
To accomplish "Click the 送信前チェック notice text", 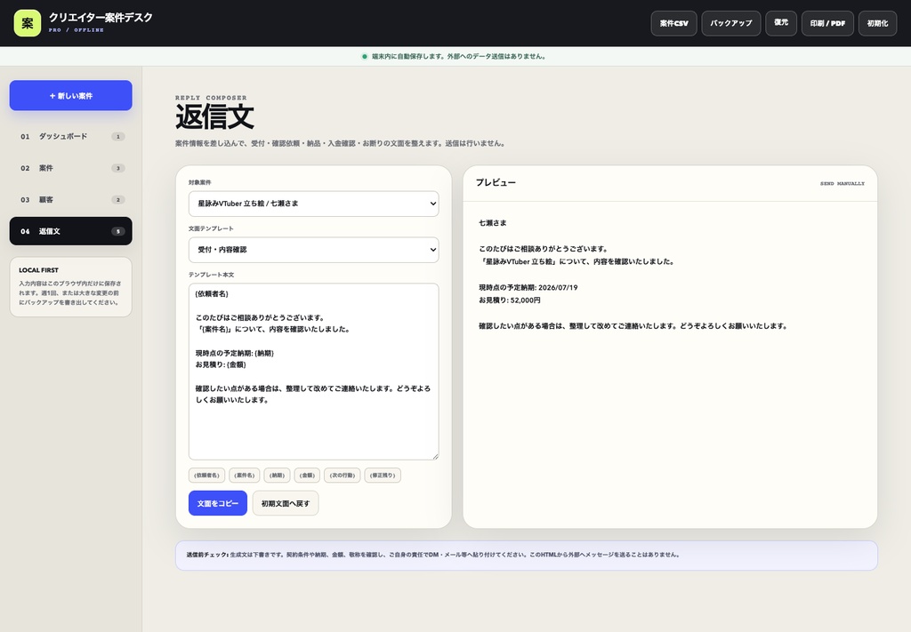I will 433,555.
